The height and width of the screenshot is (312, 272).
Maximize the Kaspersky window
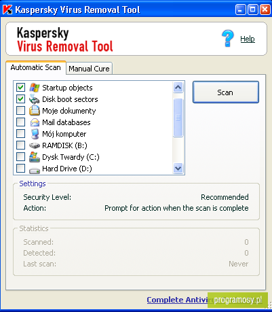(x=252, y=10)
